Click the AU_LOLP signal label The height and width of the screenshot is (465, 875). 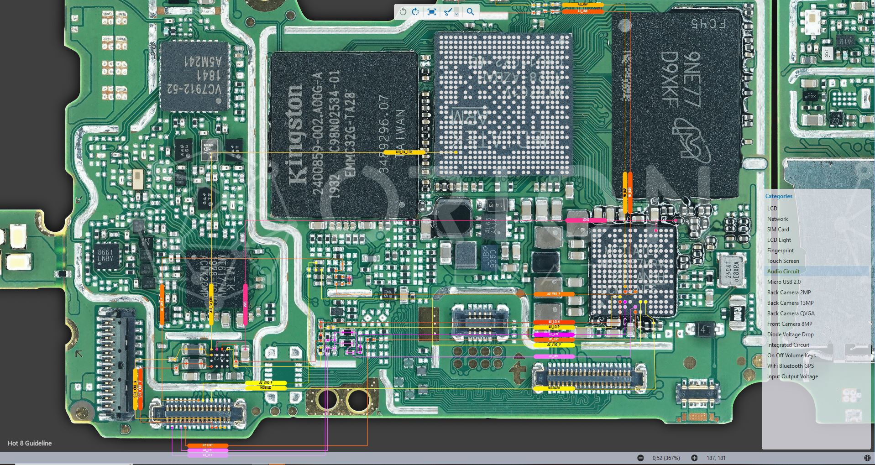554,327
